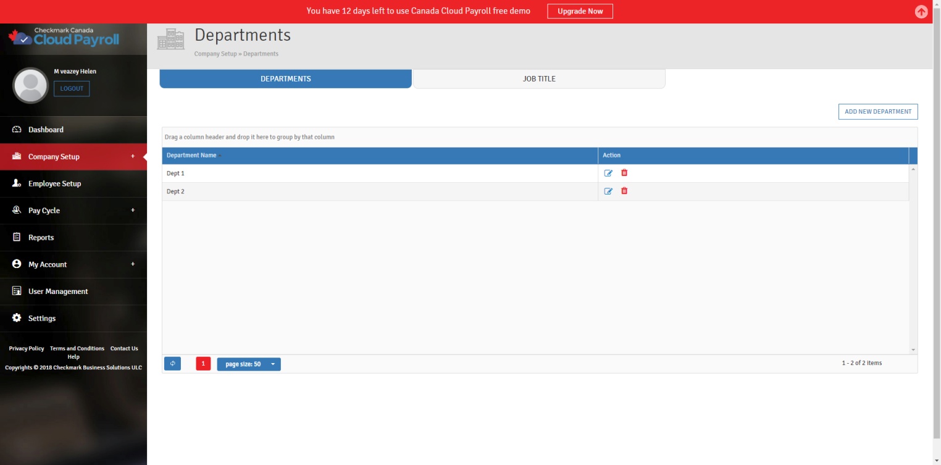Go to page 1 in pager
The height and width of the screenshot is (465, 941).
(x=203, y=364)
